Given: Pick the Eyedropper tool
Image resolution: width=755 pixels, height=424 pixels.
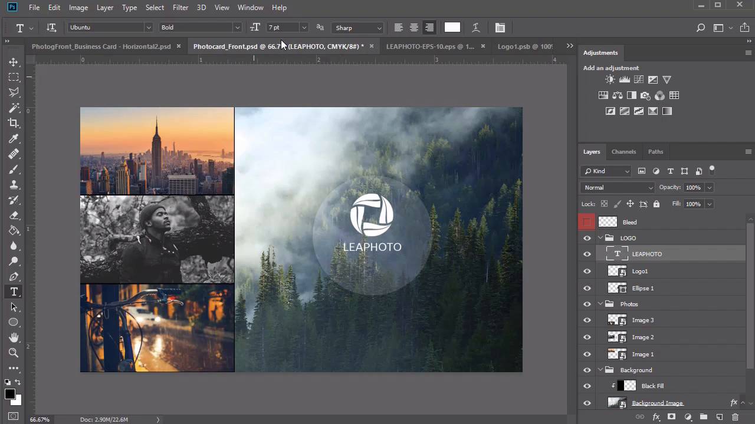Looking at the screenshot, I should (14, 139).
